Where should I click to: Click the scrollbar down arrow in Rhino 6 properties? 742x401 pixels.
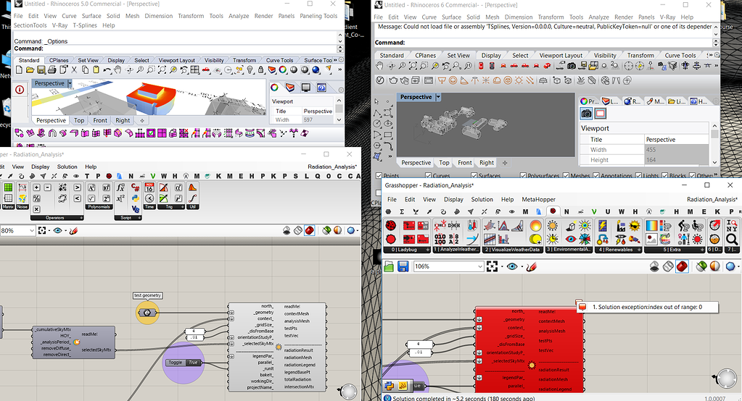[714, 162]
